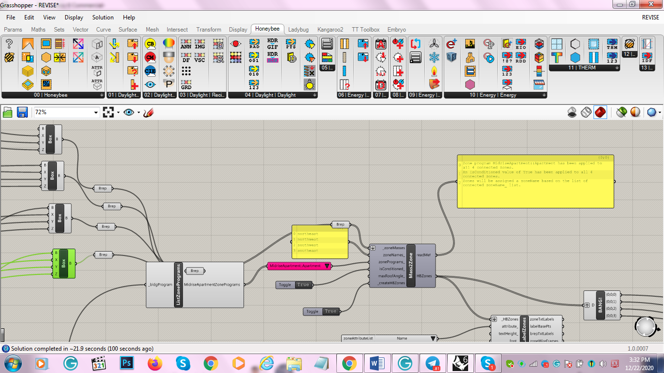664x373 pixels.
Task: Open the zoneAttributeList Name dropdown
Action: [433, 338]
